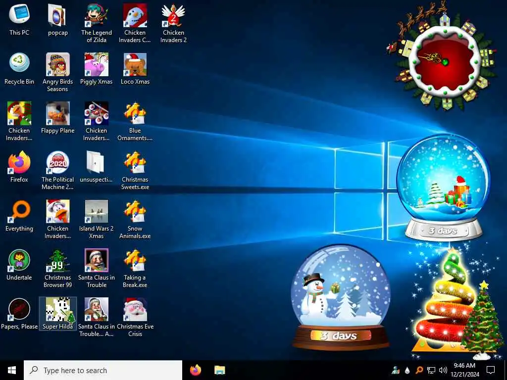Click the gift snow globe countdown gadget
The width and height of the screenshot is (507, 380).
point(443,187)
